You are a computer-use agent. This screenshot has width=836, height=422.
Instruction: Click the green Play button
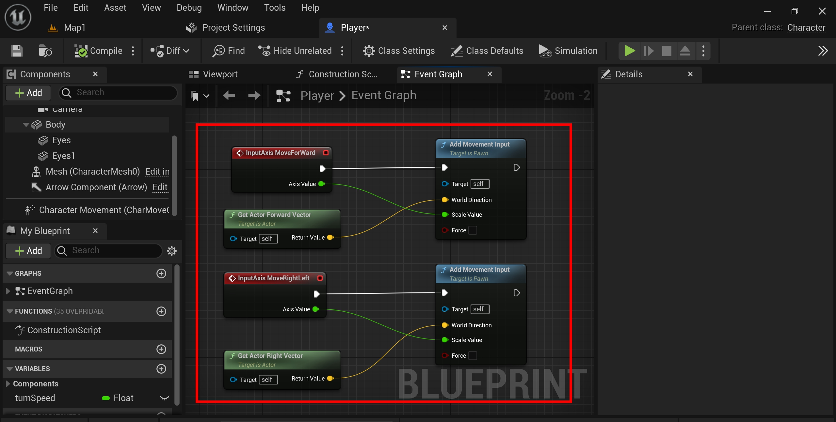(630, 51)
